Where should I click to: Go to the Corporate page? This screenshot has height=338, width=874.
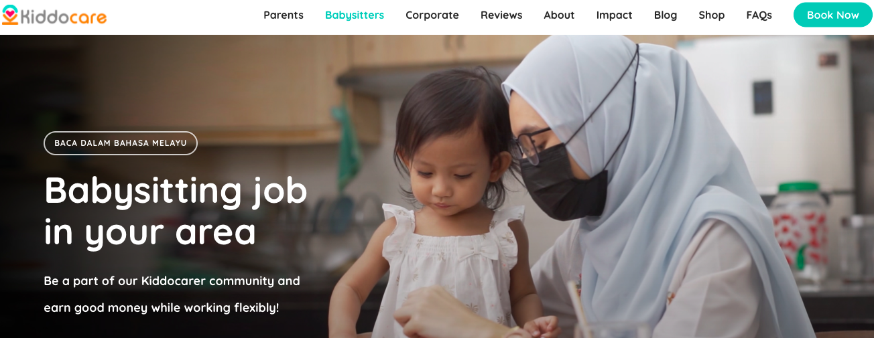coord(432,15)
